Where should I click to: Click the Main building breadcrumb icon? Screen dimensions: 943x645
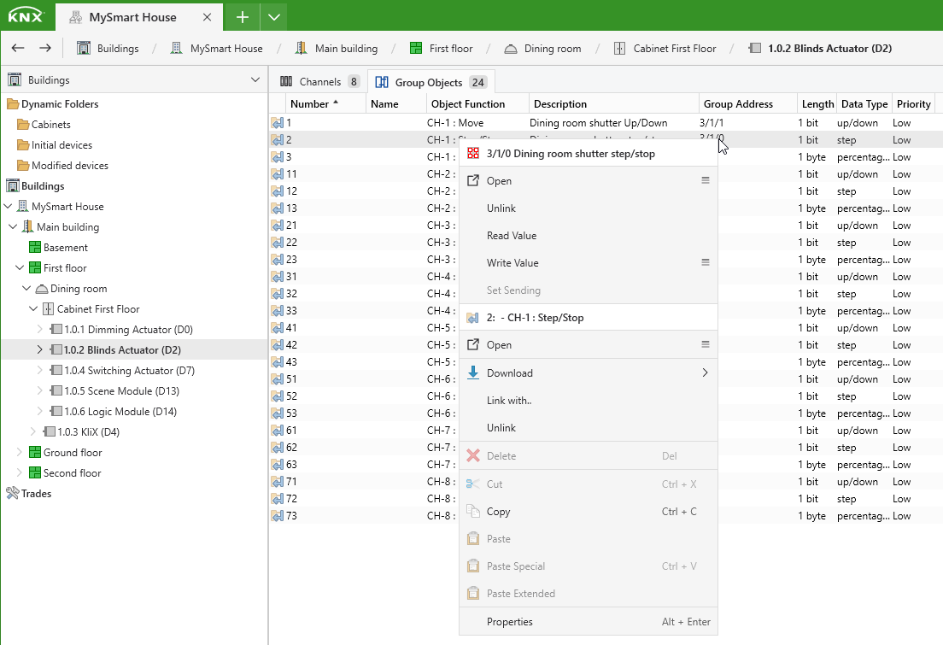pyautogui.click(x=301, y=48)
